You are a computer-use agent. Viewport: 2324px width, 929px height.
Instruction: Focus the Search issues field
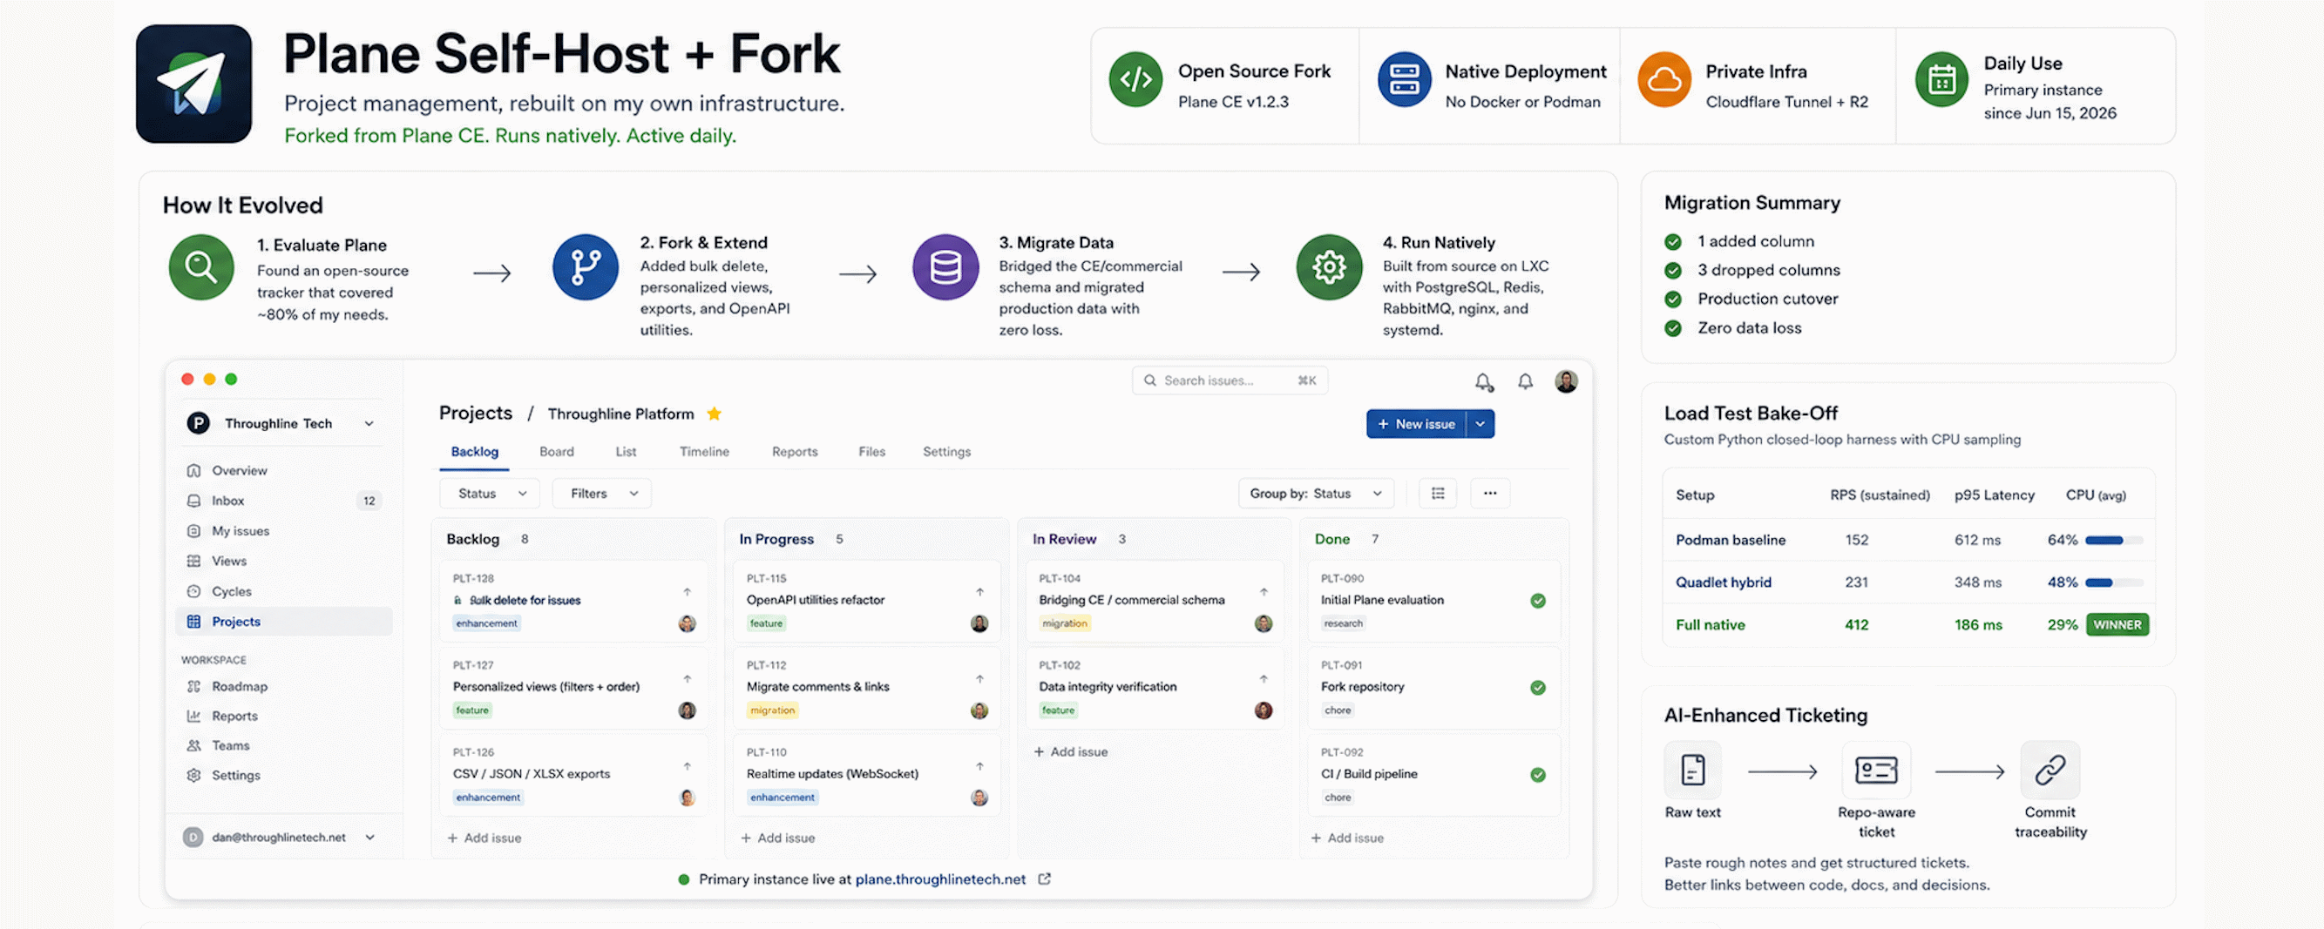pos(1229,380)
